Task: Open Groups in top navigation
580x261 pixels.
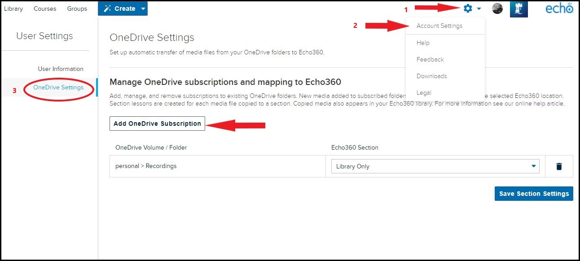Action: click(x=77, y=9)
